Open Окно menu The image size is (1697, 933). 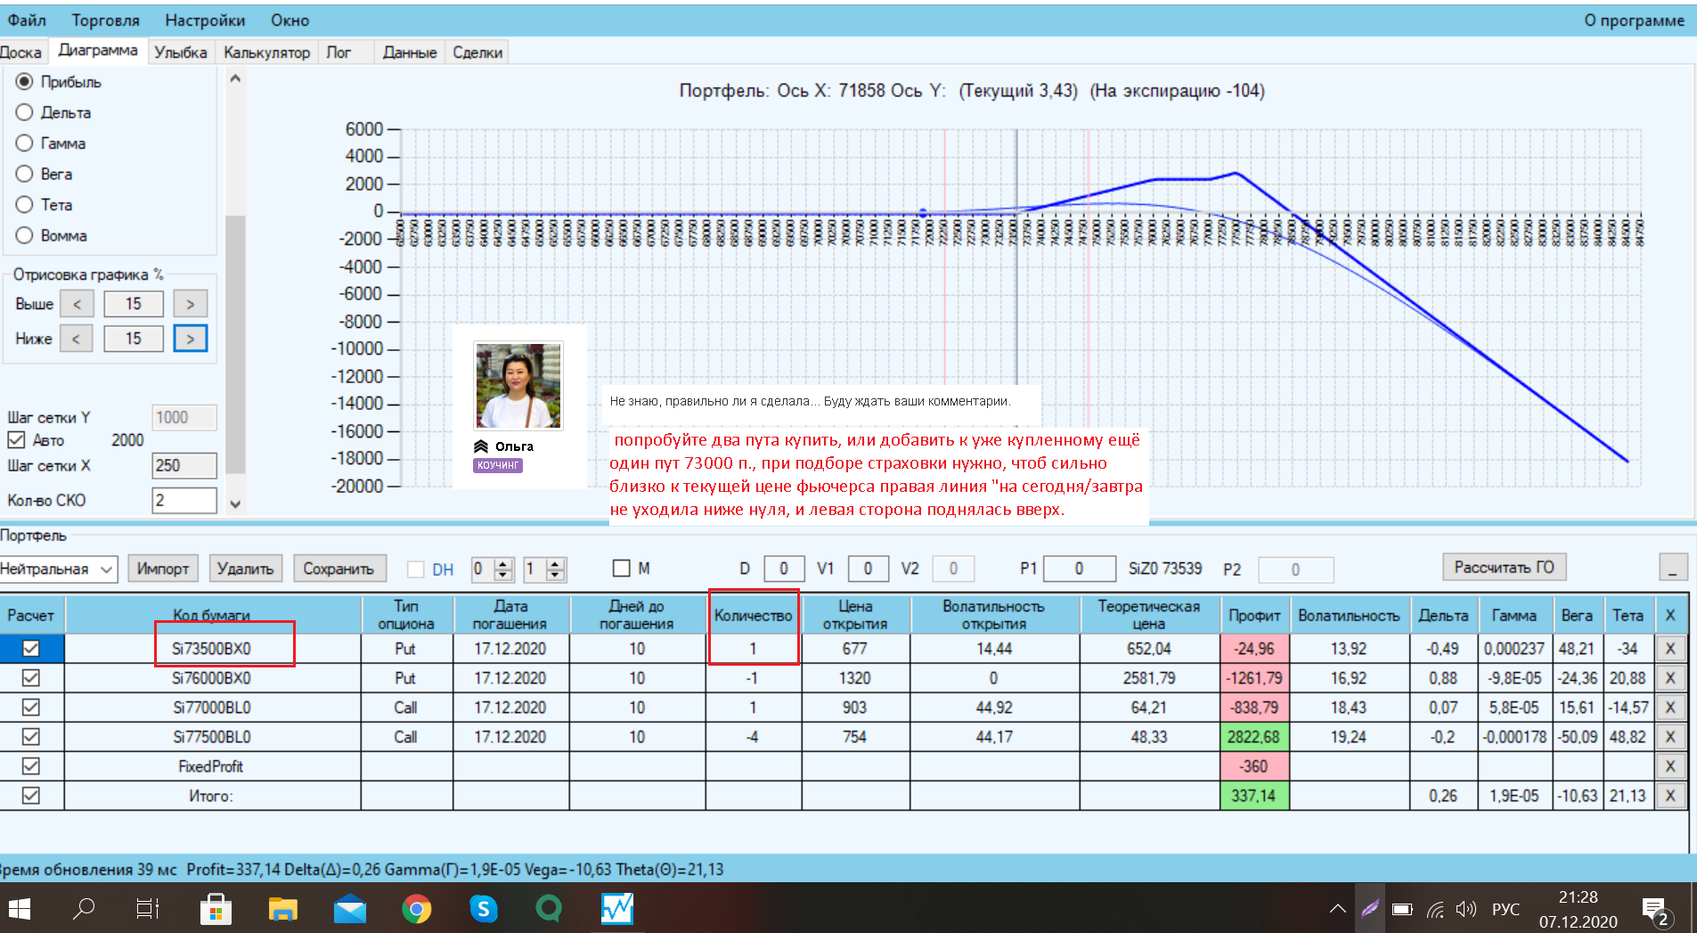[290, 20]
